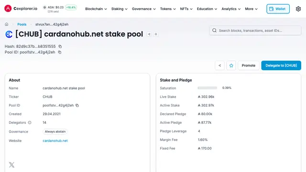Open the More dropdown

coord(251,9)
